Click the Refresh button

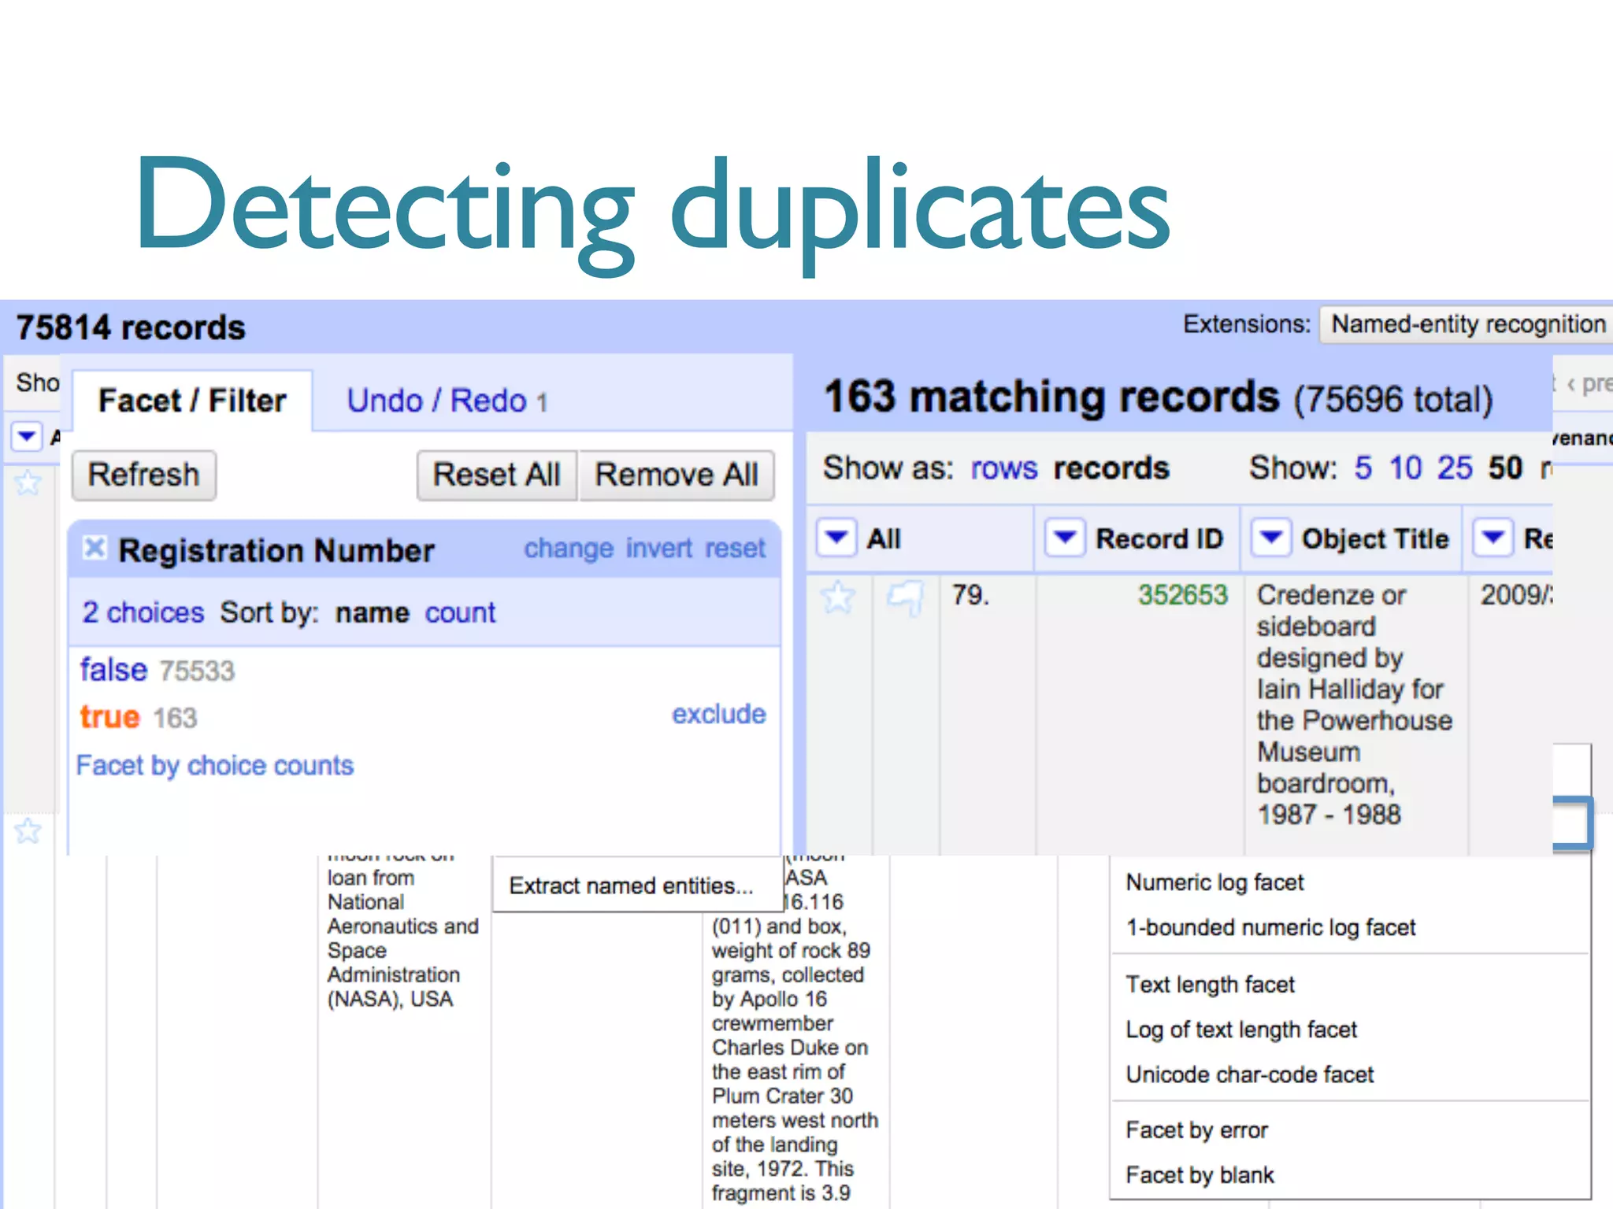tap(143, 475)
